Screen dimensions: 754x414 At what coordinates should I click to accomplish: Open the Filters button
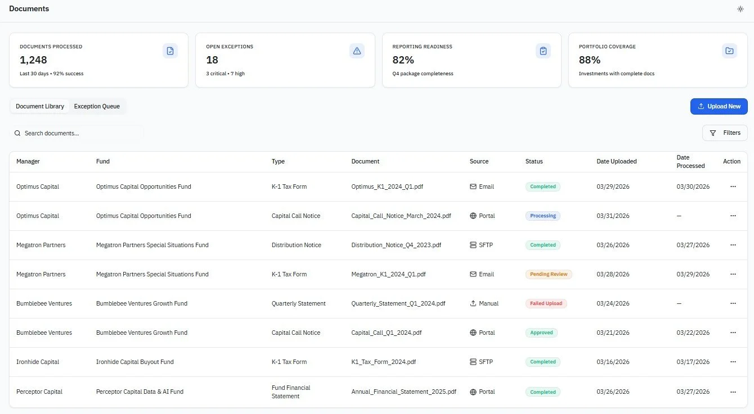(725, 133)
